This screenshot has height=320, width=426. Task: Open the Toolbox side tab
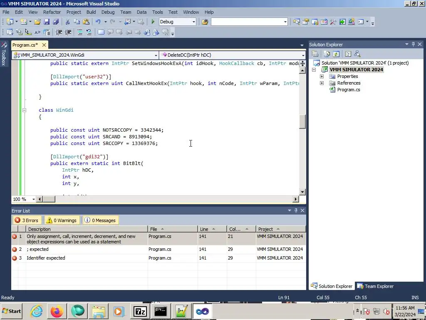click(3, 54)
